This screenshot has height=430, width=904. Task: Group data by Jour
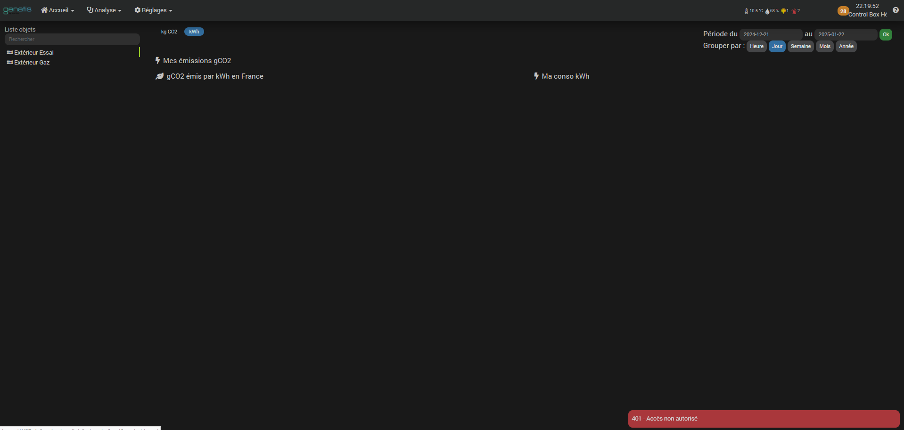(x=777, y=46)
